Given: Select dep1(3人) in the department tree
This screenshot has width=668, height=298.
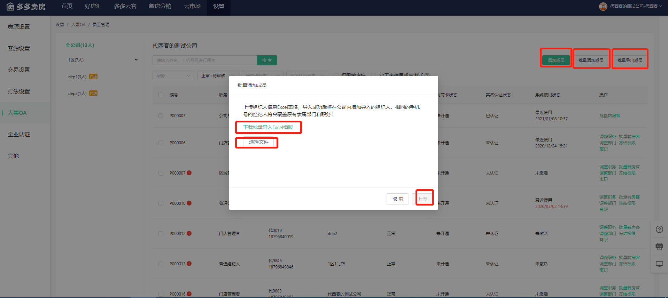Looking at the screenshot, I should [x=77, y=77].
